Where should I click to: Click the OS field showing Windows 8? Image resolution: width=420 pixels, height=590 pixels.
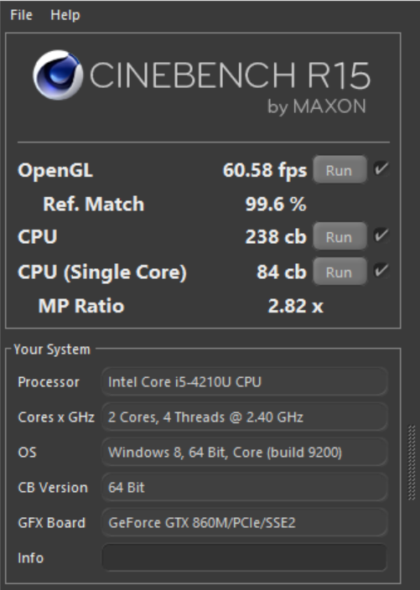pyautogui.click(x=245, y=452)
